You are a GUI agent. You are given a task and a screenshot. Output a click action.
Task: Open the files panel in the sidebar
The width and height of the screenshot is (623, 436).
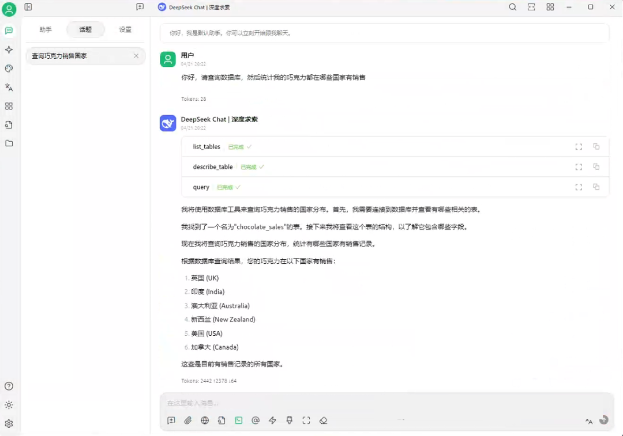click(9, 143)
